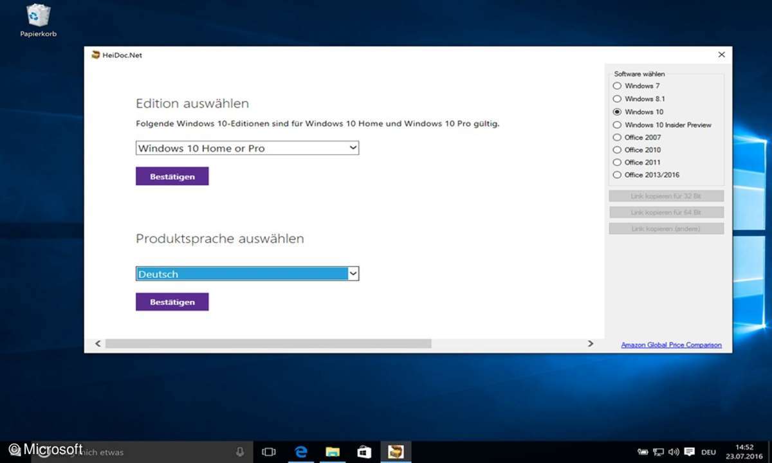Launch Microsoft Edge from the taskbar
This screenshot has width=772, height=463.
pos(301,452)
